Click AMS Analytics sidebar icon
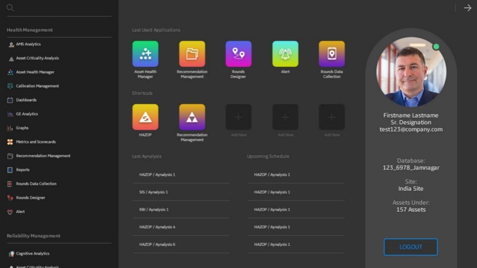 point(11,44)
